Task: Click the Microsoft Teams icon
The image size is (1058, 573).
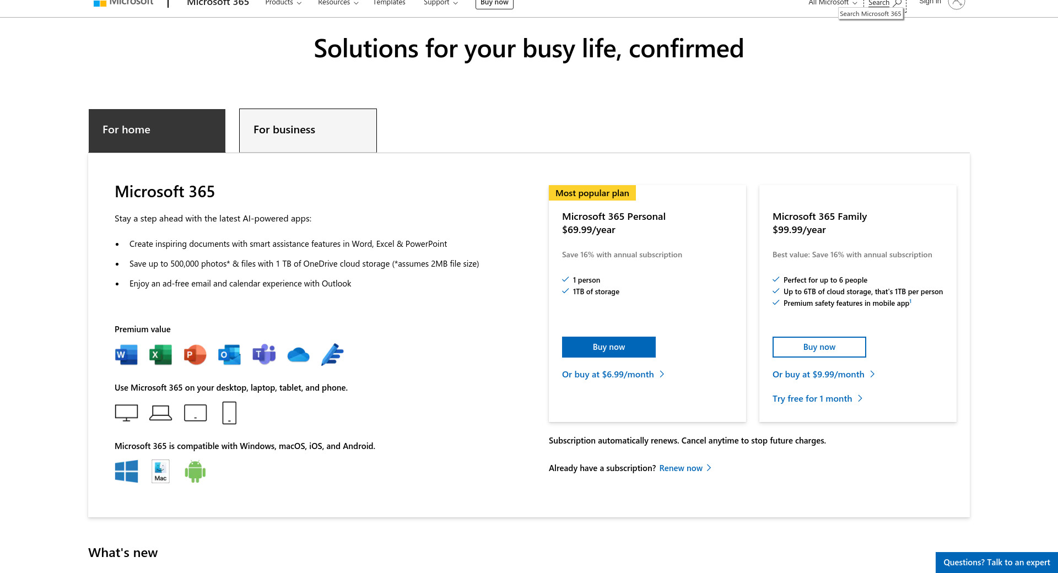Action: (264, 355)
